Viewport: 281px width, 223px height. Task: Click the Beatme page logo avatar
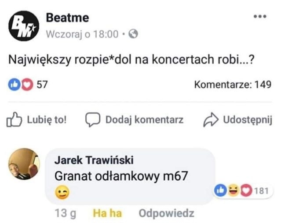[x=25, y=26]
